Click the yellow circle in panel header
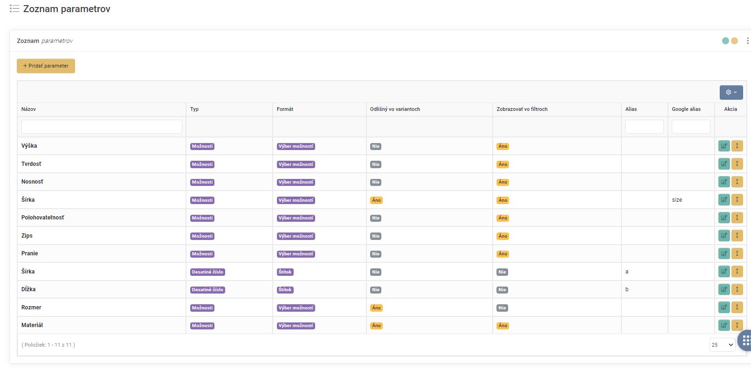This screenshot has height=376, width=751. point(734,41)
